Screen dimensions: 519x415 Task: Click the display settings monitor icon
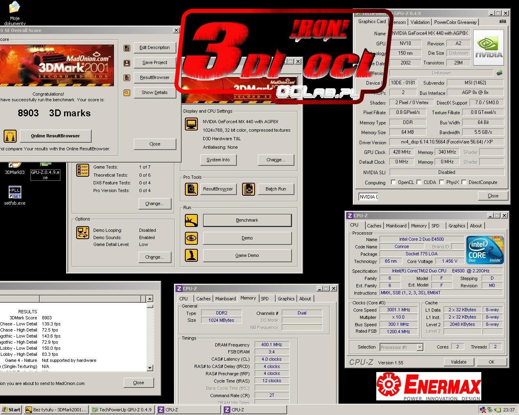pyautogui.click(x=191, y=124)
